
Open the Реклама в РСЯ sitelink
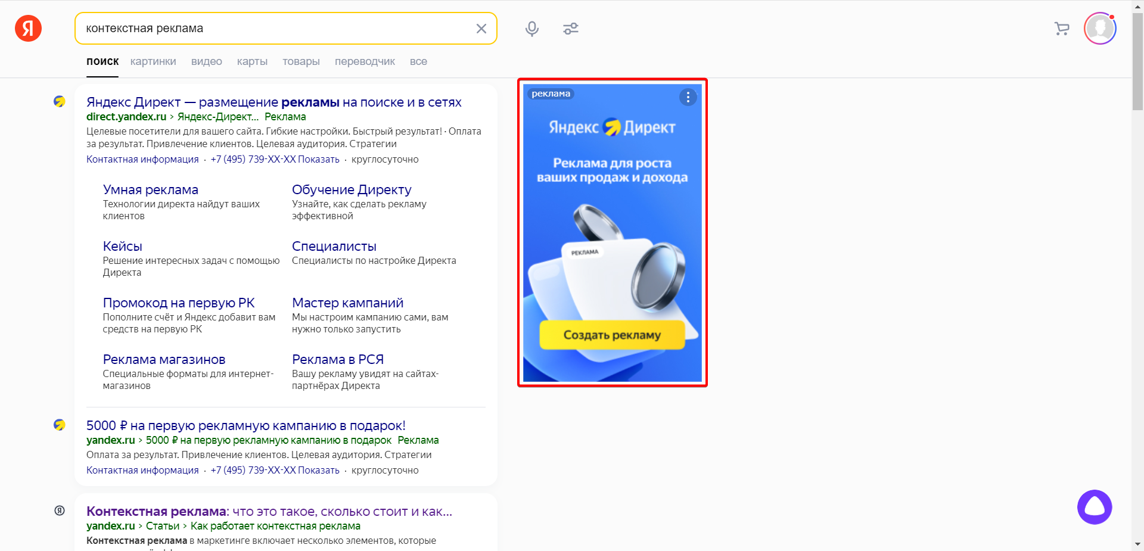[338, 359]
